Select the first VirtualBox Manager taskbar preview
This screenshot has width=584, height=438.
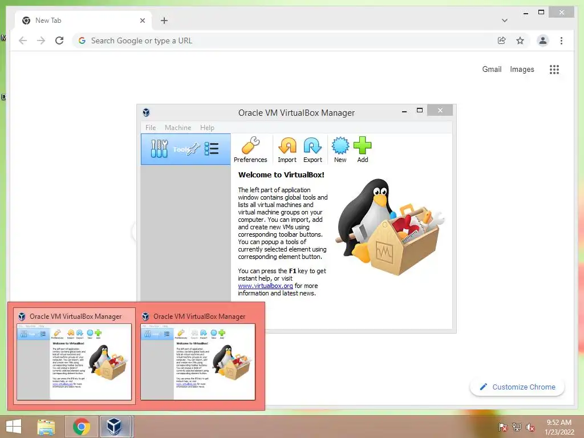(x=74, y=356)
